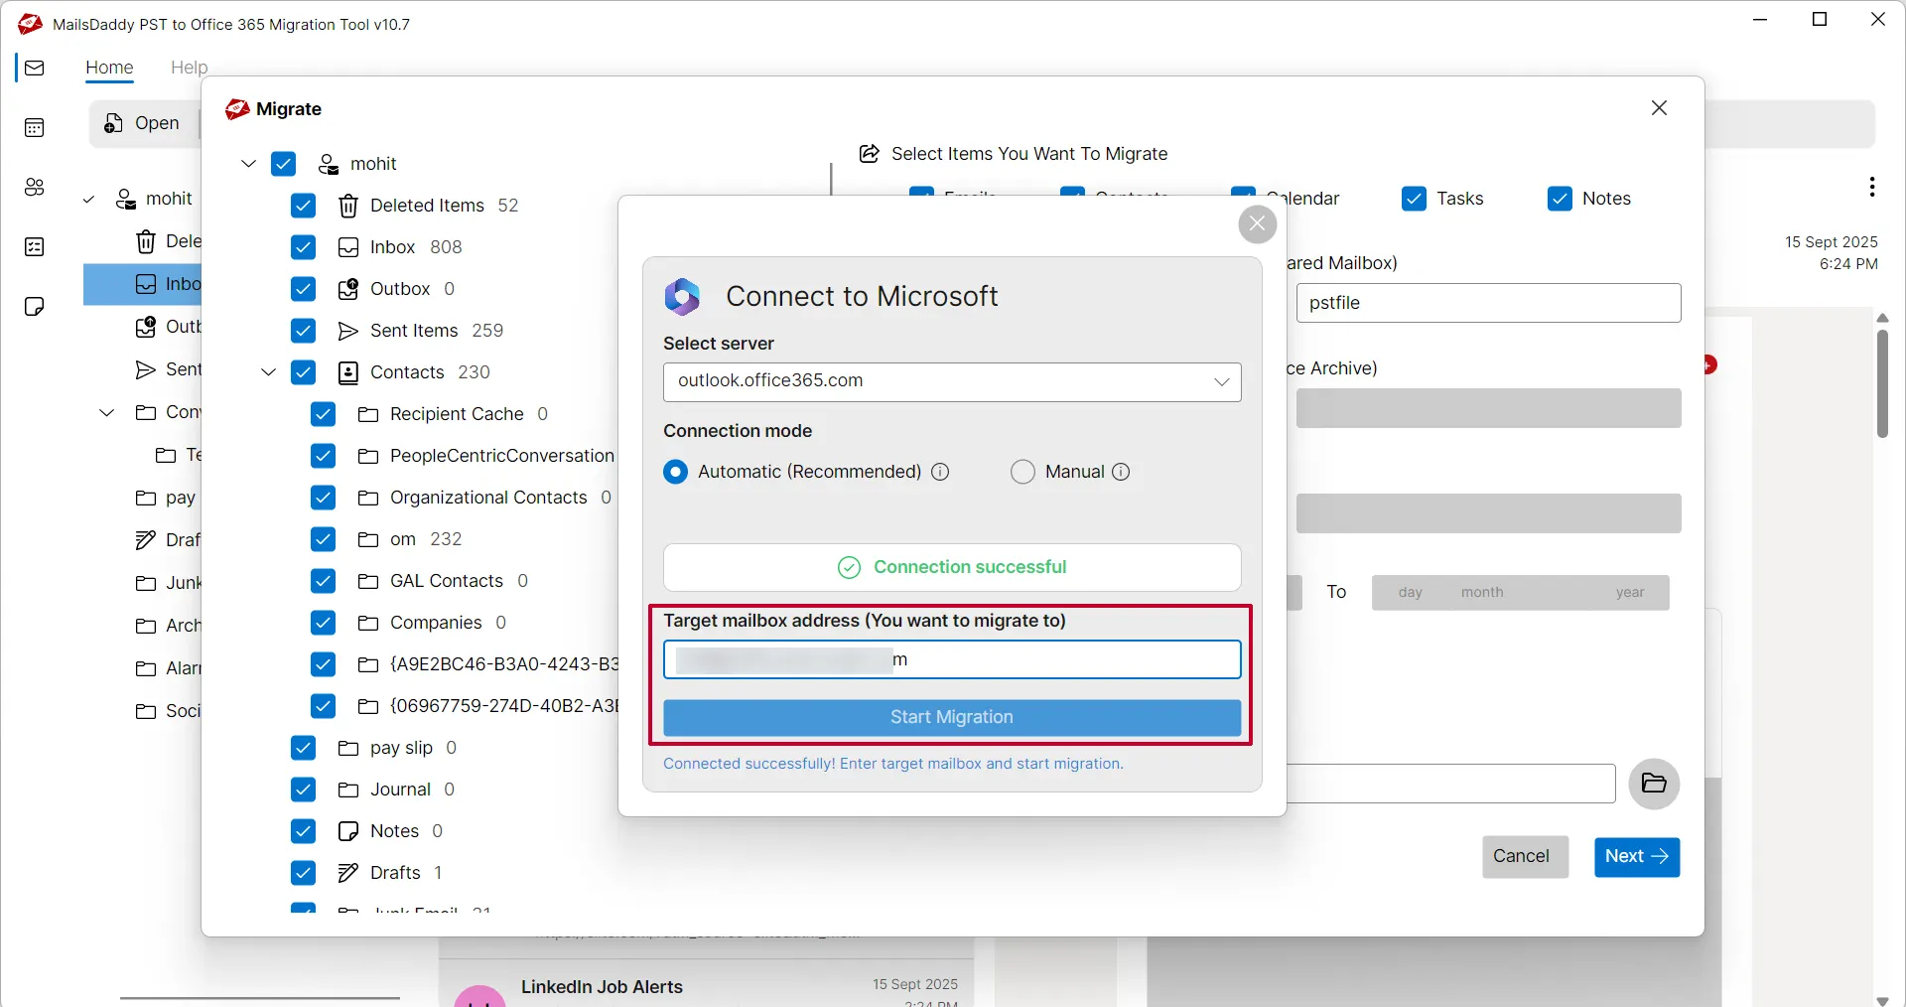Browse for folder with the folder icon button
The image size is (1906, 1007).
[1654, 784]
